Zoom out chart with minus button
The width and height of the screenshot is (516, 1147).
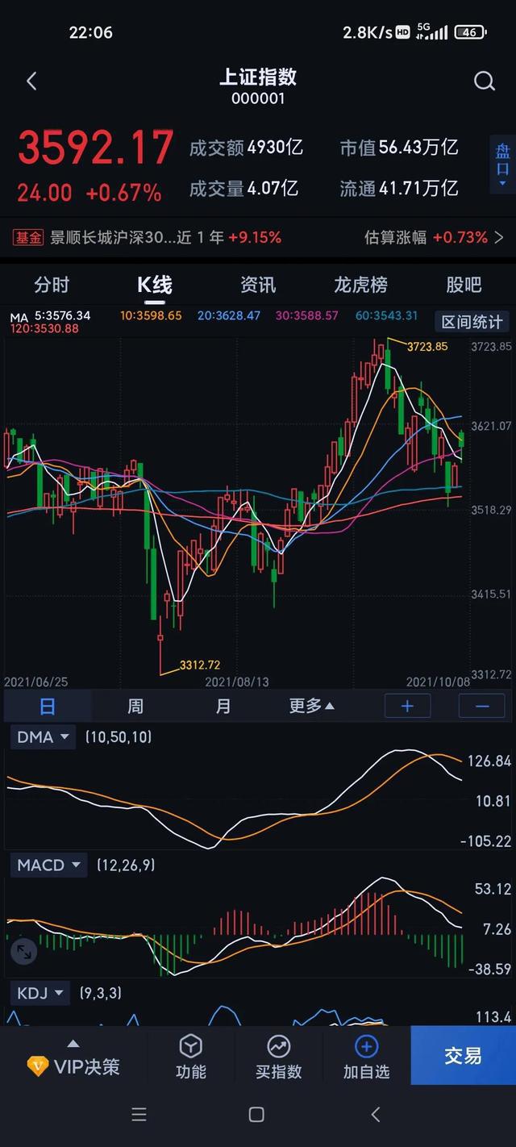(482, 707)
